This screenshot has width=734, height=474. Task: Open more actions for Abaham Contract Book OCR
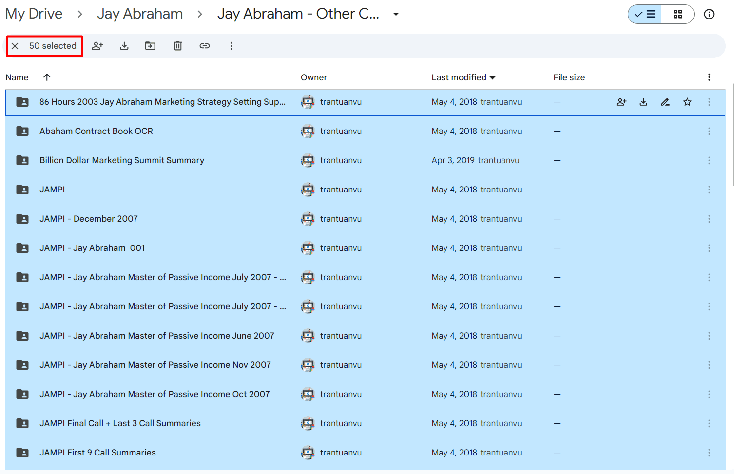click(709, 131)
